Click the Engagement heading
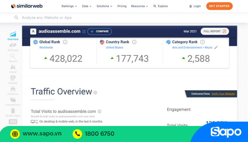The width and height of the screenshot is (248, 142). pyautogui.click(x=179, y=110)
